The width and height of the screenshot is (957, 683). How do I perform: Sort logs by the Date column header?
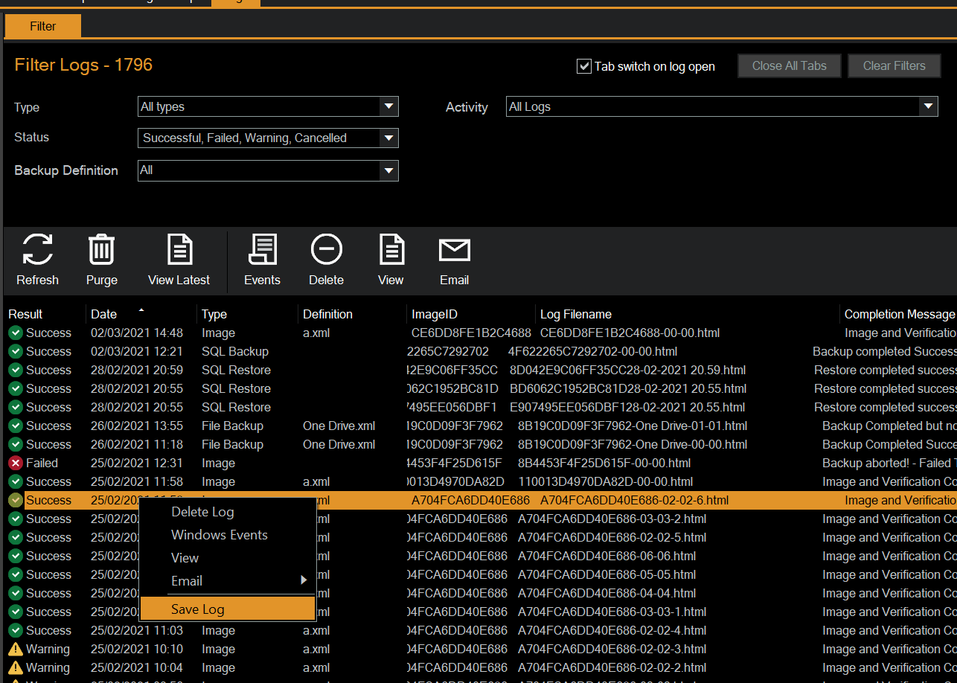[x=103, y=314]
